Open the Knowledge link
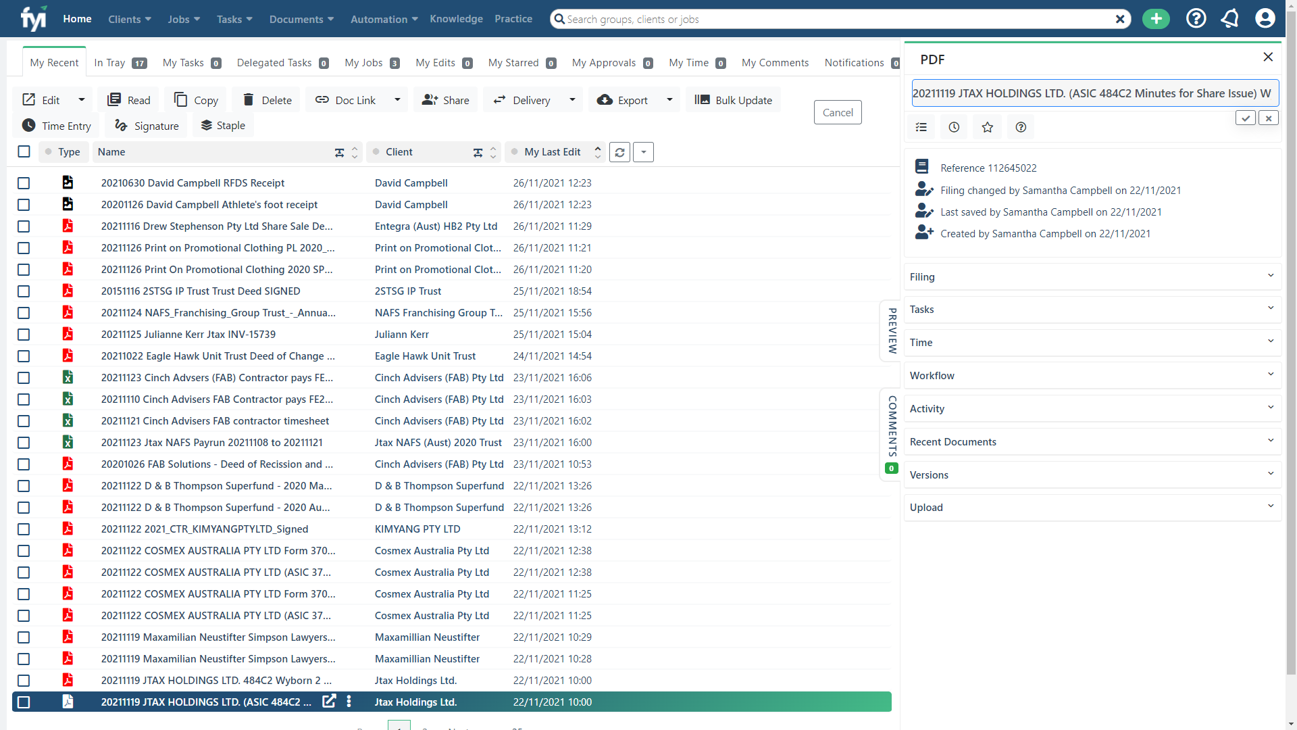1297x730 pixels. (x=456, y=19)
